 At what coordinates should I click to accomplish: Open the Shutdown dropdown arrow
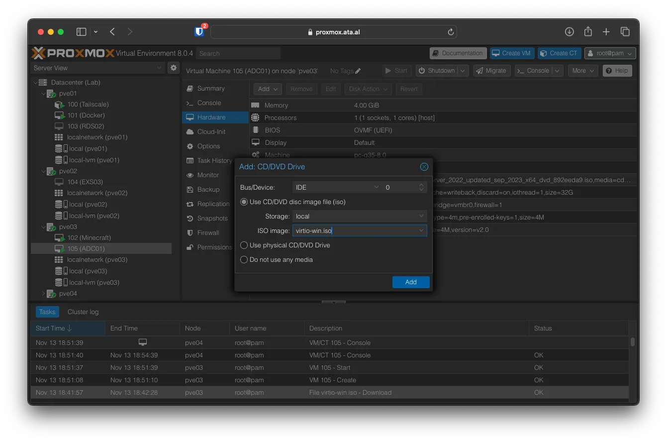click(x=463, y=71)
